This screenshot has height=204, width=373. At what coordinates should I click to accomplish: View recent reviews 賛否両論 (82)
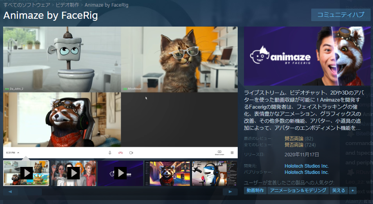299,139
